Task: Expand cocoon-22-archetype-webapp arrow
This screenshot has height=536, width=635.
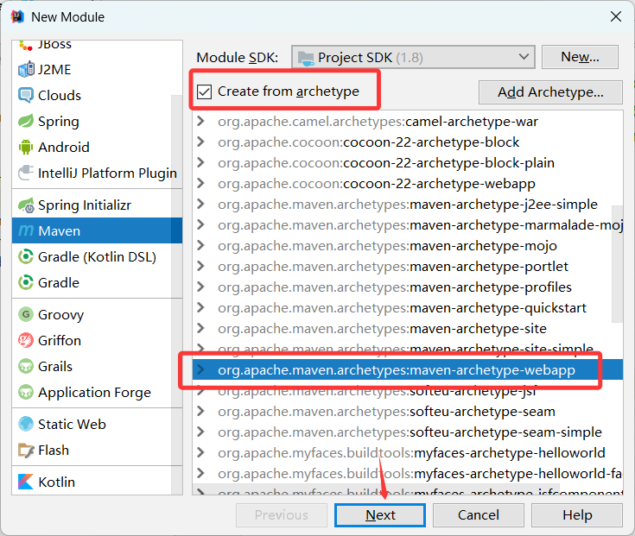Action: click(x=200, y=183)
